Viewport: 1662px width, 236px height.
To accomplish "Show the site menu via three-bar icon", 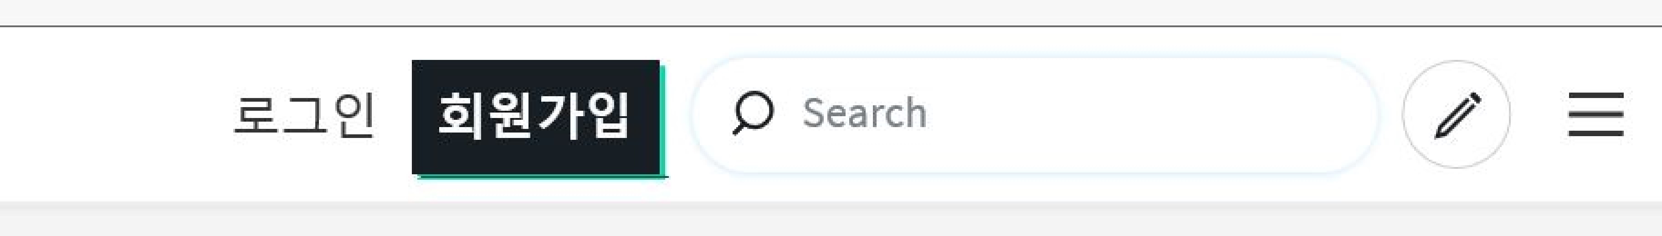I will click(x=1596, y=114).
